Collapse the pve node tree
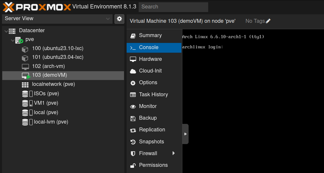324x173 pixels. click(x=12, y=40)
